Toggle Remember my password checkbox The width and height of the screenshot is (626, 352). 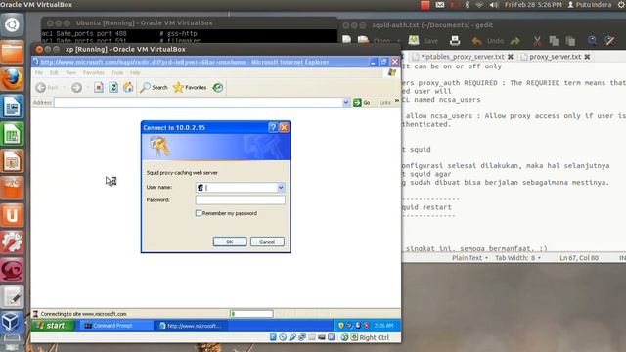[x=199, y=213]
